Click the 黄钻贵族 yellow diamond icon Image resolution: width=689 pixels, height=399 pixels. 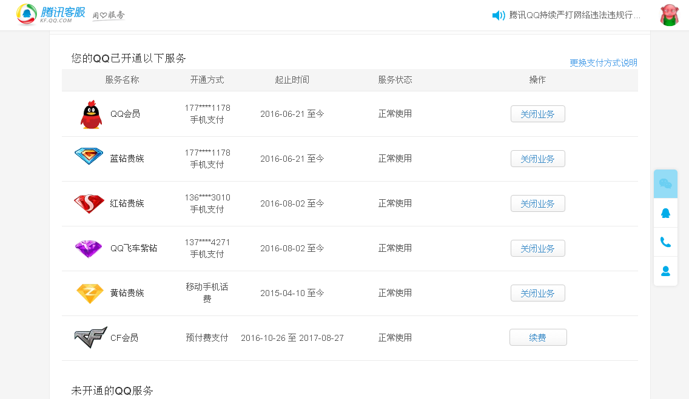pyautogui.click(x=90, y=293)
